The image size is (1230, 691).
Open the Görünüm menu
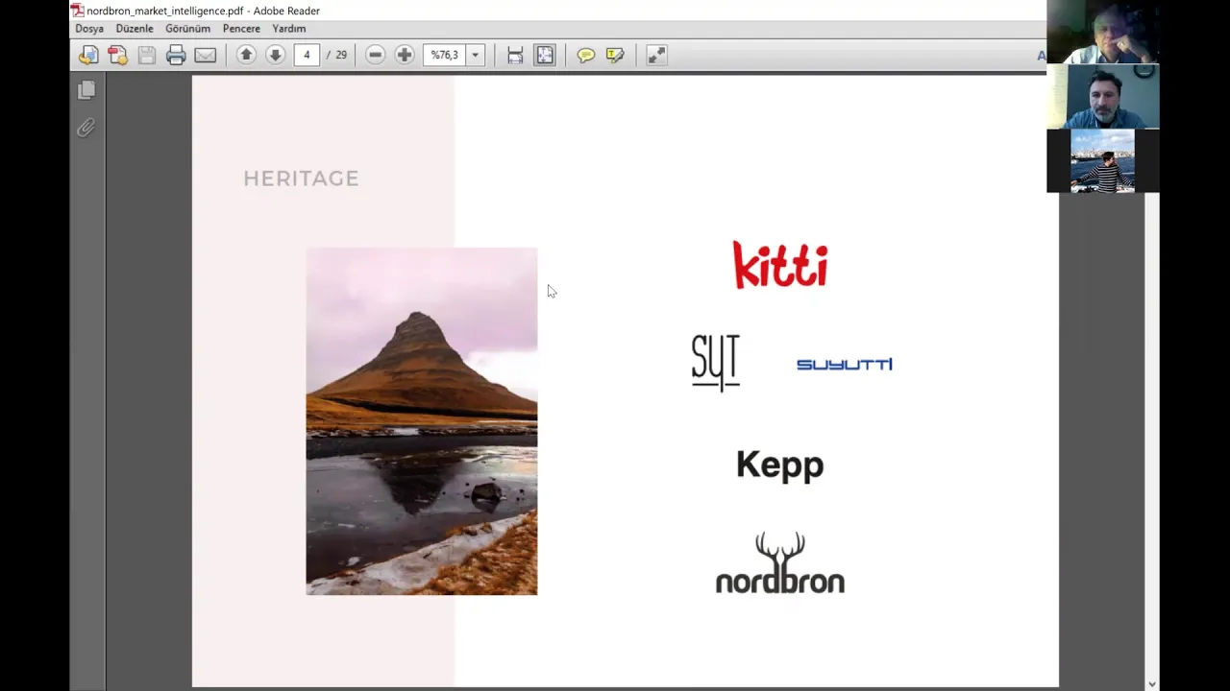coord(187,29)
